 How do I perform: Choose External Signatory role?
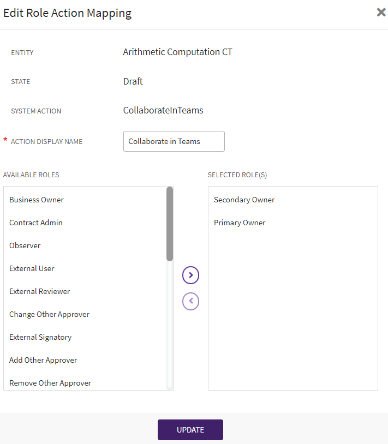(x=40, y=337)
